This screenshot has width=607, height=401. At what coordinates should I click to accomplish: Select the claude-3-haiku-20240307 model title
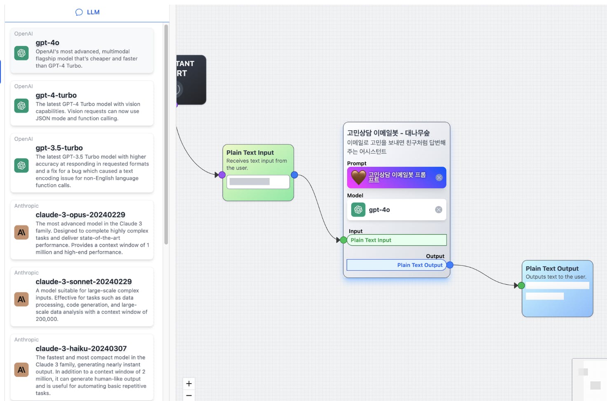tap(81, 349)
